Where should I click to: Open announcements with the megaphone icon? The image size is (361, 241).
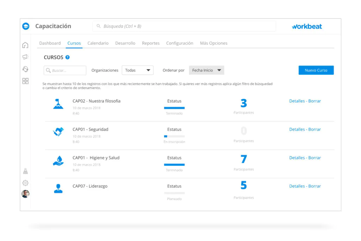25,57
